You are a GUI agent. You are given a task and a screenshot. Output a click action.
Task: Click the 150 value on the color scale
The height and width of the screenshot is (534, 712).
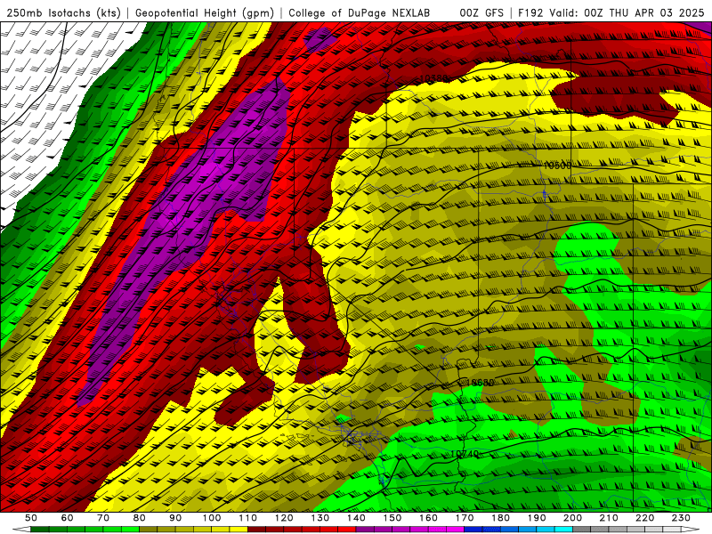(x=392, y=518)
